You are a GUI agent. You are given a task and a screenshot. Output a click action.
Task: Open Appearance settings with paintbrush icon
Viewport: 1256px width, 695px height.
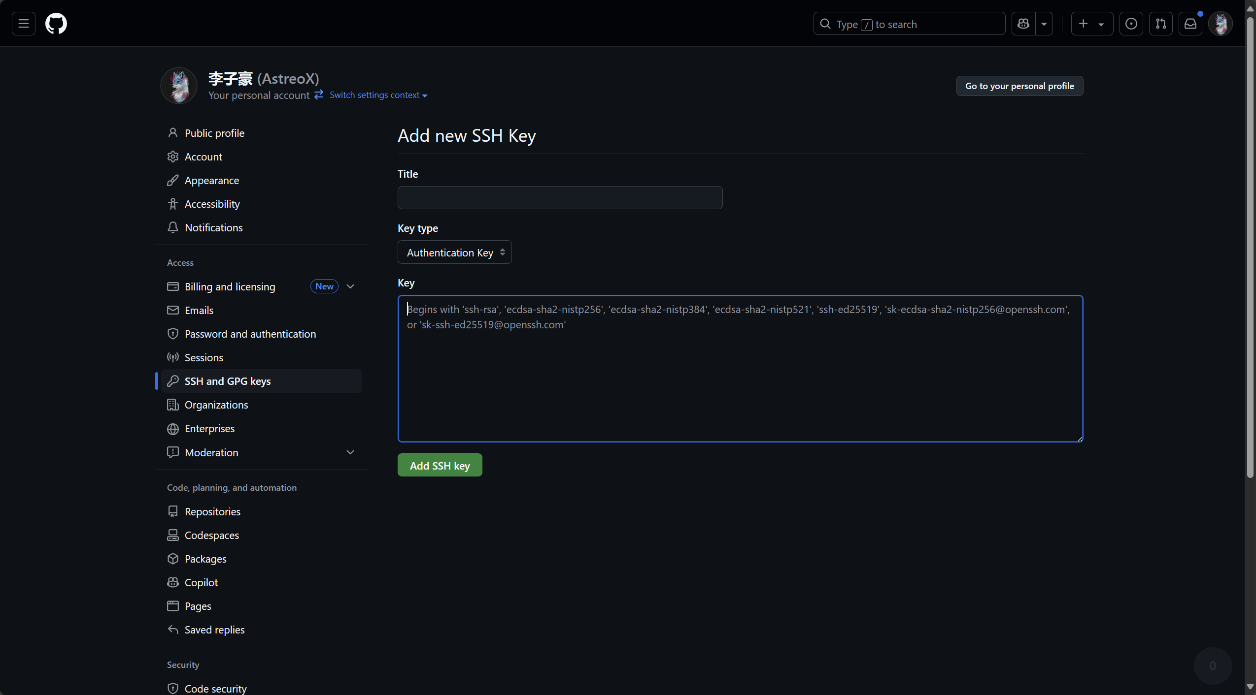pyautogui.click(x=262, y=180)
